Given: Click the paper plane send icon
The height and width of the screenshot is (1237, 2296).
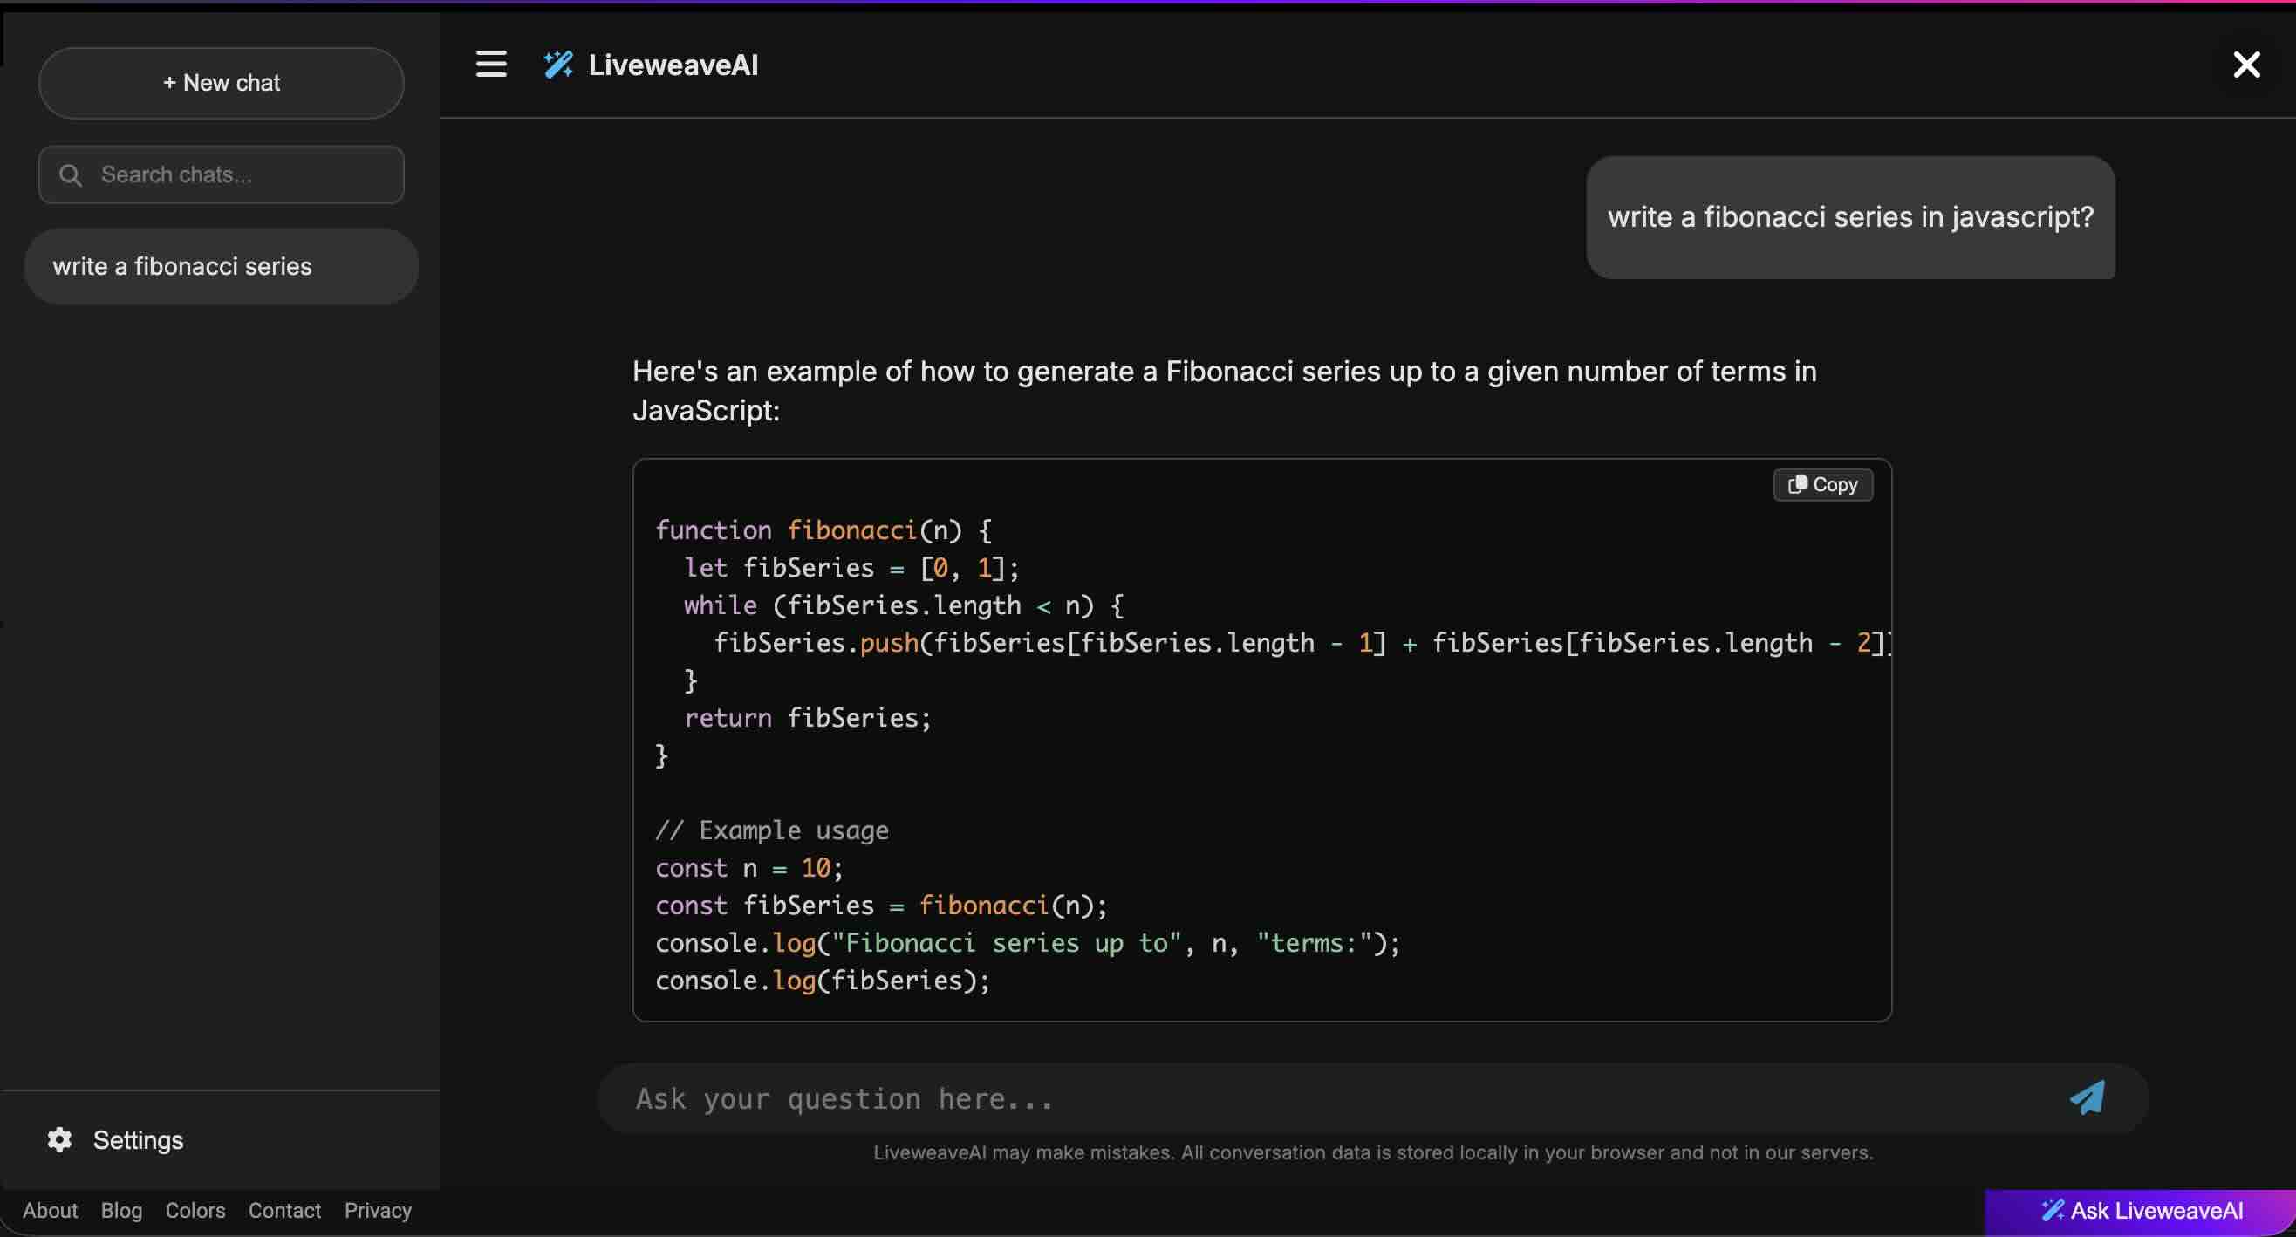Looking at the screenshot, I should (2087, 1098).
